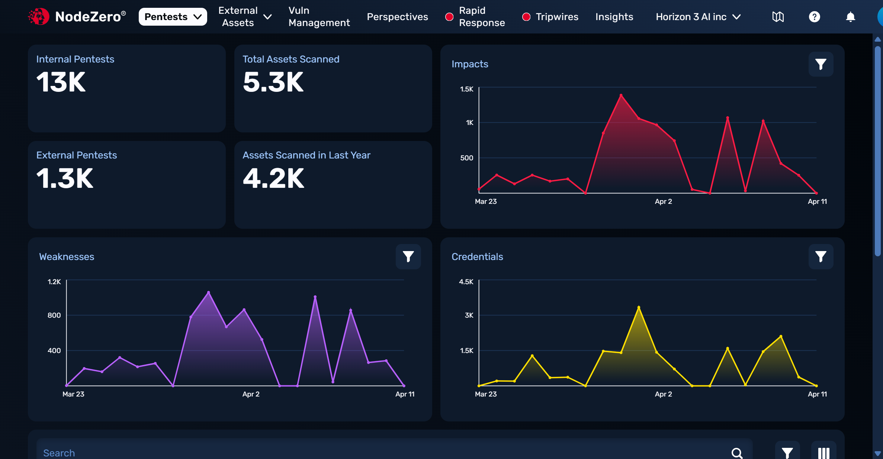The image size is (883, 459).
Task: Open the Horizon 3 AI inc dropdown
Action: coord(698,17)
